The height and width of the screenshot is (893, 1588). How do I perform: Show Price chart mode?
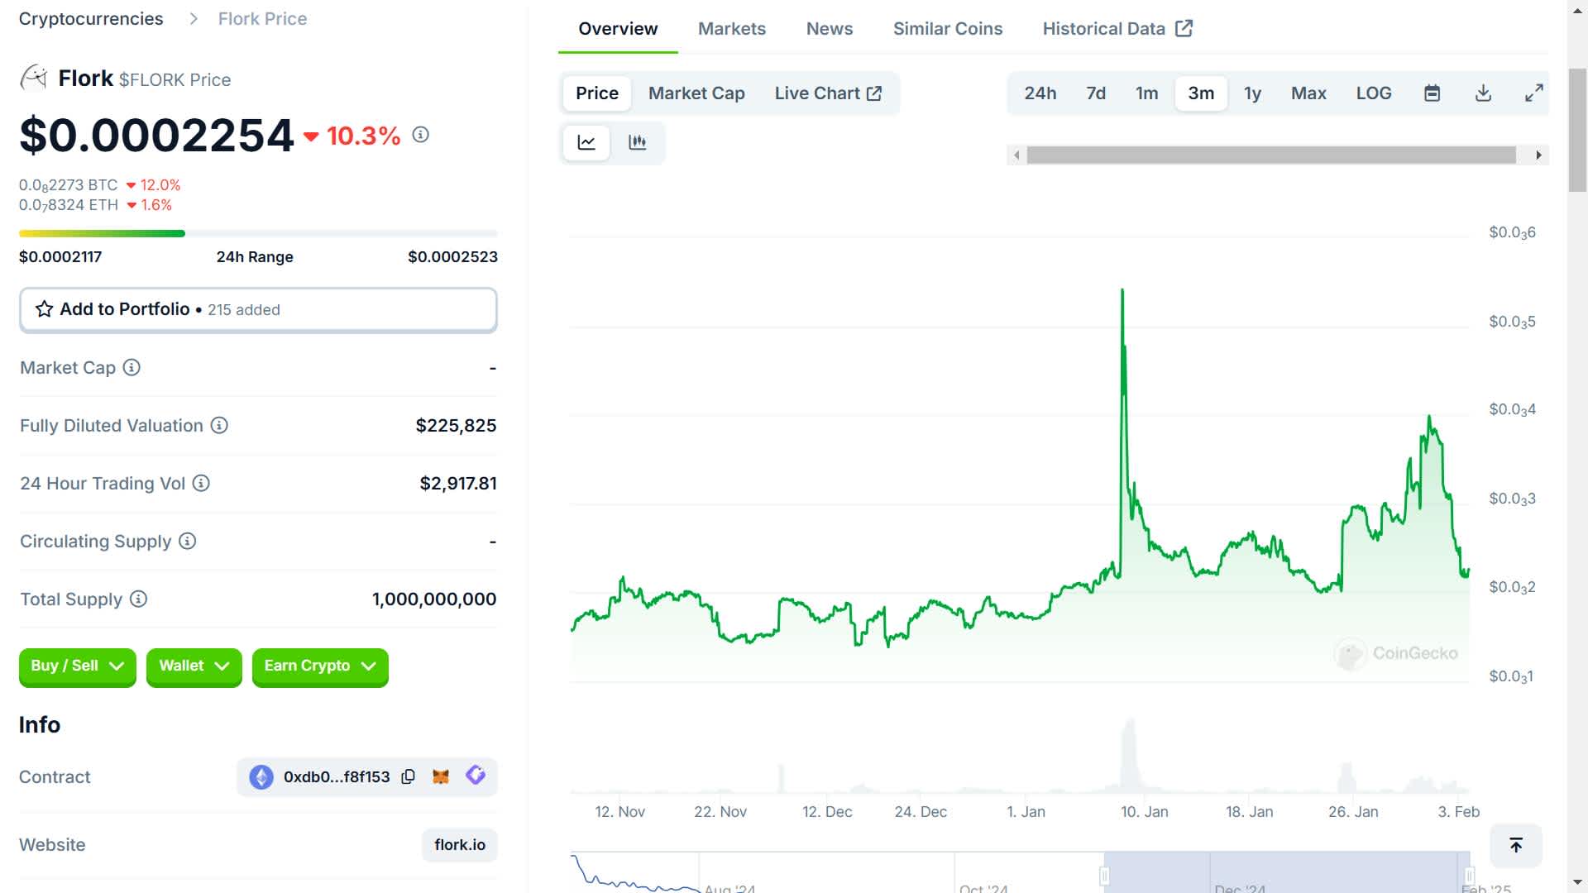pos(597,93)
